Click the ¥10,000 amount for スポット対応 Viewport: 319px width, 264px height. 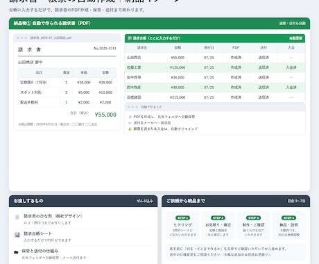click(105, 92)
